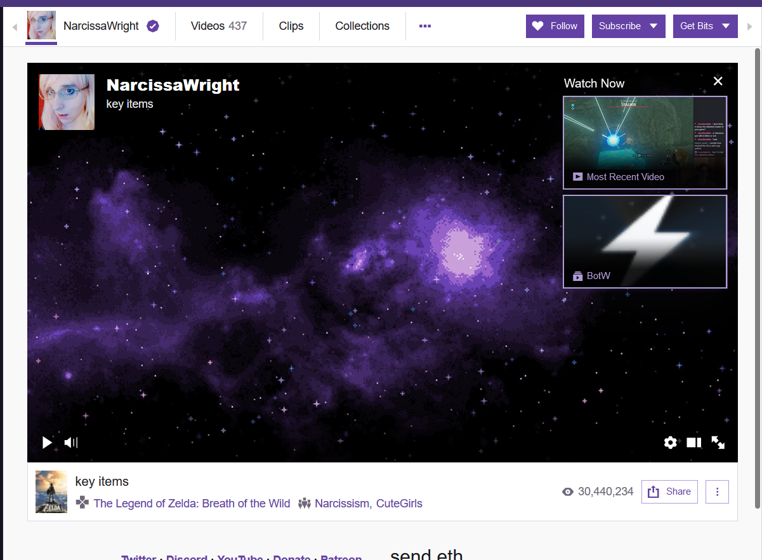Switch to the Clips tab
This screenshot has width=762, height=560.
click(x=291, y=26)
